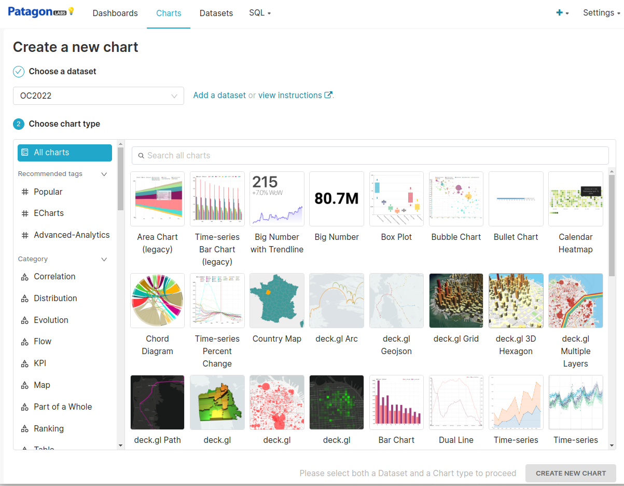Pick the Country Map chart icon
Image resolution: width=624 pixels, height=486 pixels.
(276, 301)
